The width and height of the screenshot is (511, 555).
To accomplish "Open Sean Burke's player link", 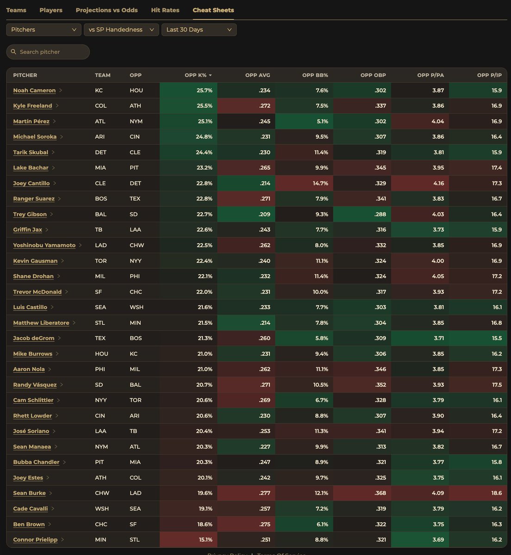I will click(x=29, y=493).
